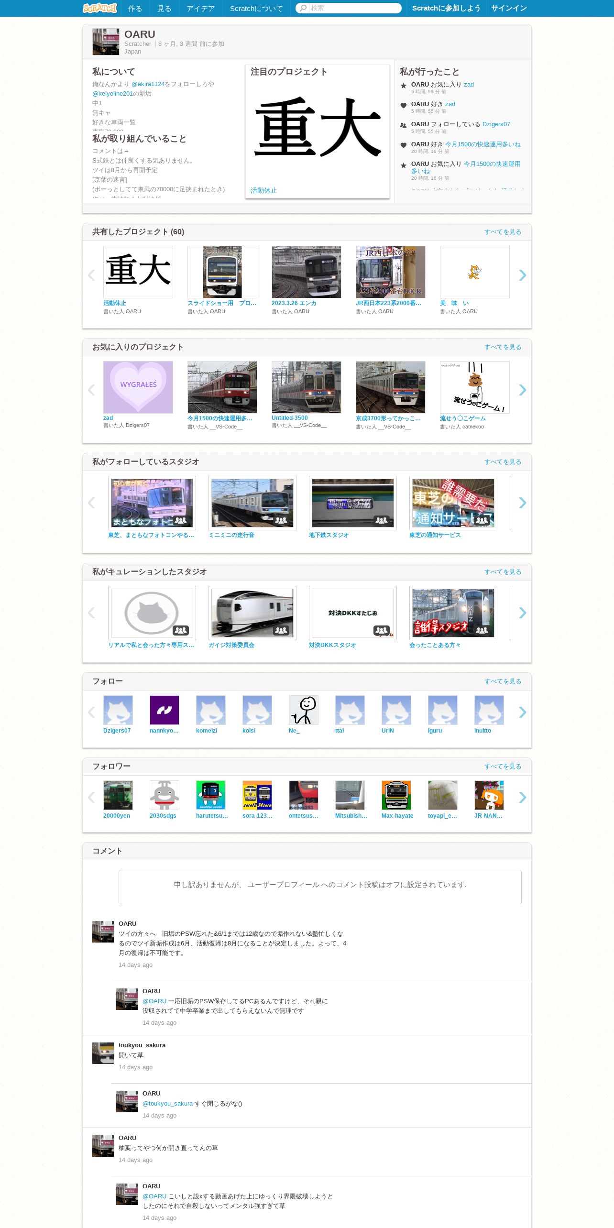Click the search input field
The height and width of the screenshot is (1228, 614).
[354, 8]
